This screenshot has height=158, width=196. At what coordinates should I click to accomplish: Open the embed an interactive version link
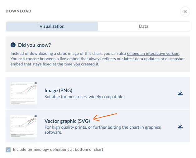click(153, 53)
